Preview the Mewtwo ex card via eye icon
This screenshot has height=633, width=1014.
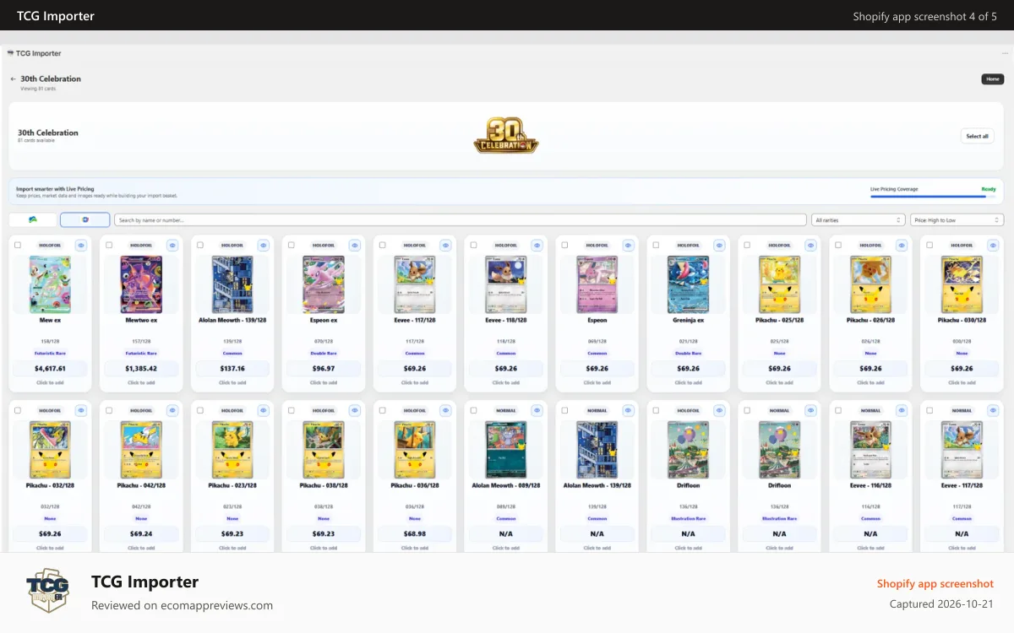[172, 245]
